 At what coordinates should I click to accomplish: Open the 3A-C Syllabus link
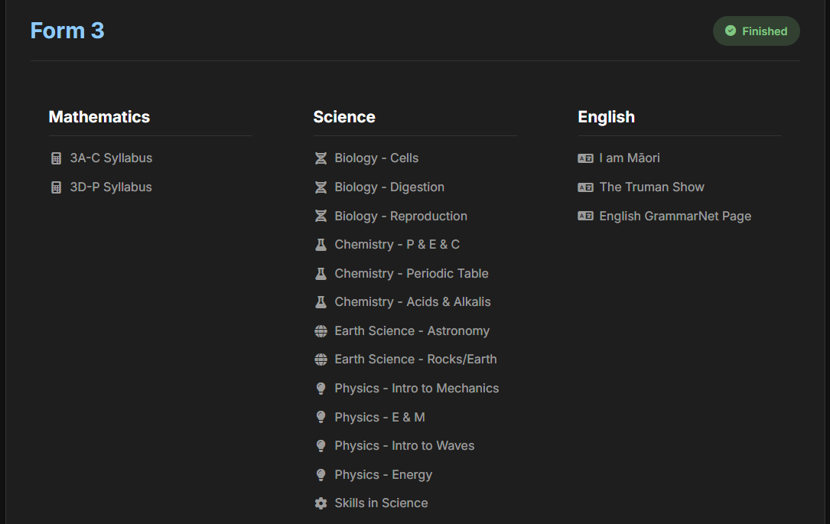111,158
